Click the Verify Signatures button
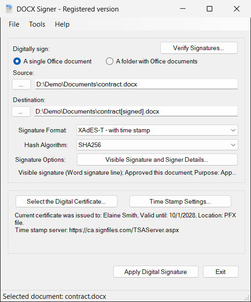Image resolution: width=251 pixels, height=302 pixels. tap(198, 48)
